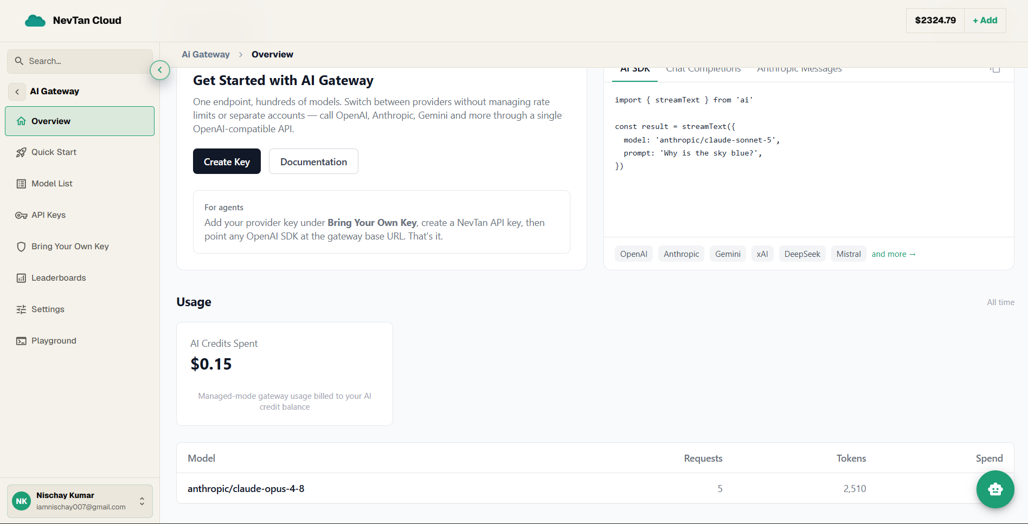Expand the account switcher up-down chevron

pyautogui.click(x=142, y=501)
